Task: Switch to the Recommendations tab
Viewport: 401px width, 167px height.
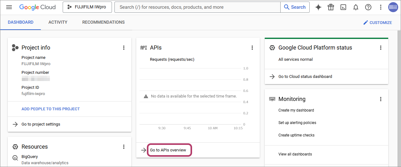Action: pyautogui.click(x=103, y=22)
